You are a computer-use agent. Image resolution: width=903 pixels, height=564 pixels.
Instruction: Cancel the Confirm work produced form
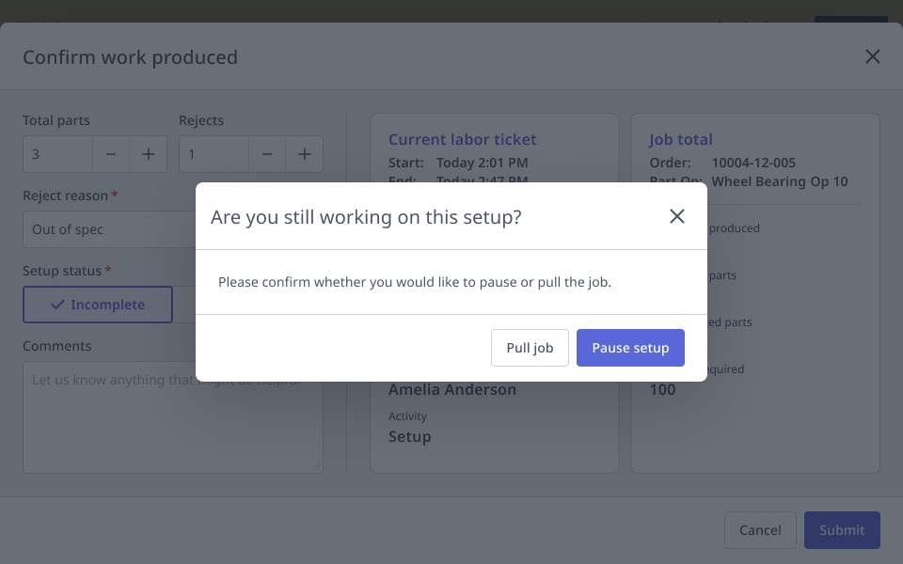(760, 530)
